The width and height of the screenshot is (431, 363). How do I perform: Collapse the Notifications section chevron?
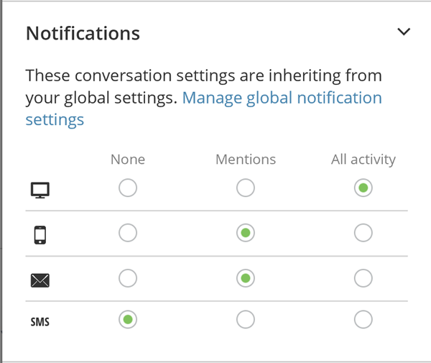click(x=404, y=32)
